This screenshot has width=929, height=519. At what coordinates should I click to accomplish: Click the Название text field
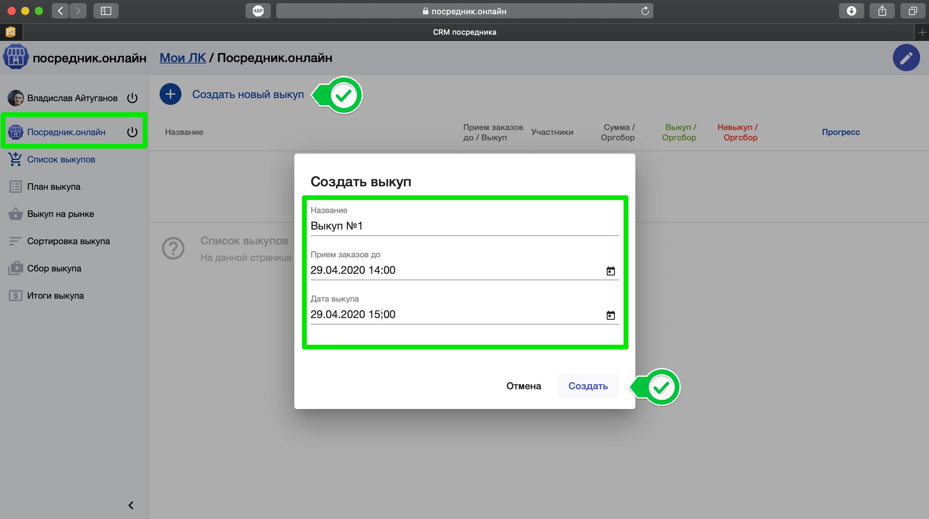[x=464, y=226]
